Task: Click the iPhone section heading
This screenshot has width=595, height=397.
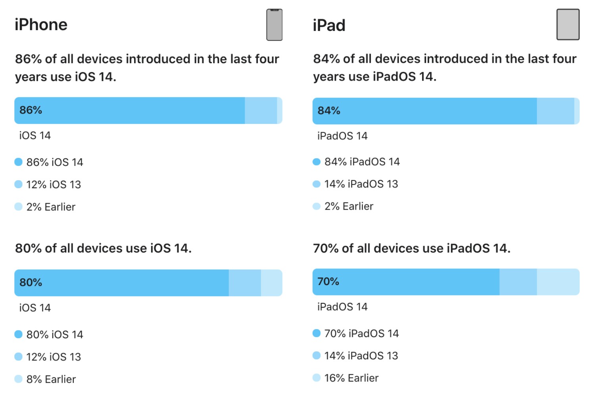Action: point(41,25)
